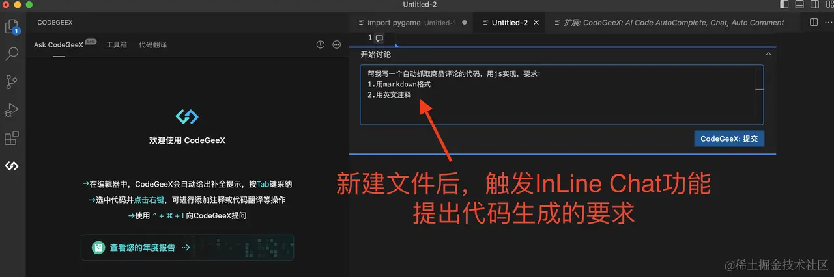834x277 pixels.
Task: Click the CodeGeeX logo in welcome panel
Action: pos(187,117)
